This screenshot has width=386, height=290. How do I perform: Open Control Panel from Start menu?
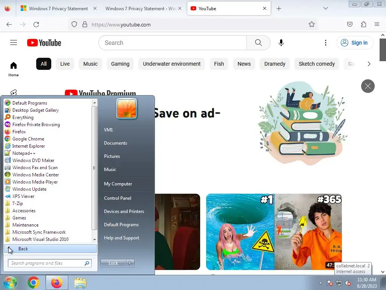(x=118, y=198)
